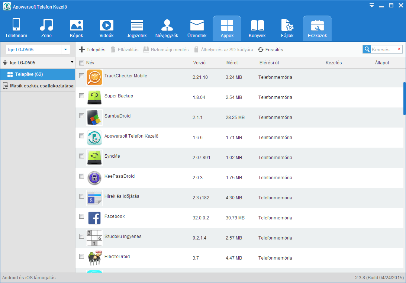The width and height of the screenshot is (406, 283).
Task: Select the Appok apps tab
Action: tap(227, 28)
